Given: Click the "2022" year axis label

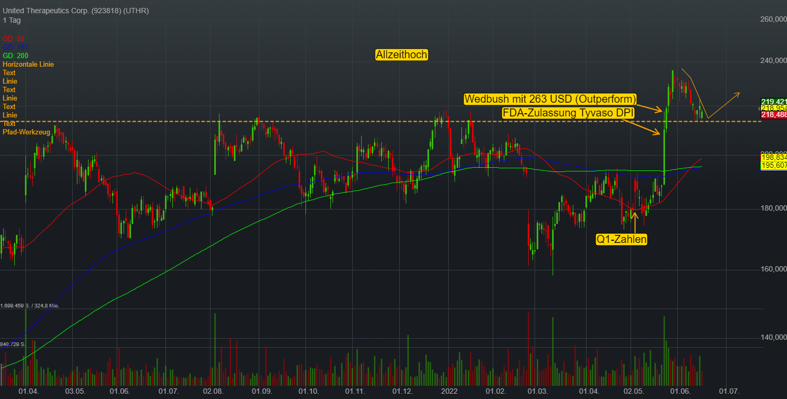Looking at the screenshot, I should (449, 391).
